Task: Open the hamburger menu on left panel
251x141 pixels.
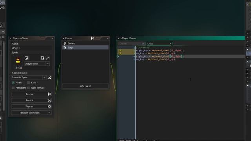Action: (x=3, y=37)
